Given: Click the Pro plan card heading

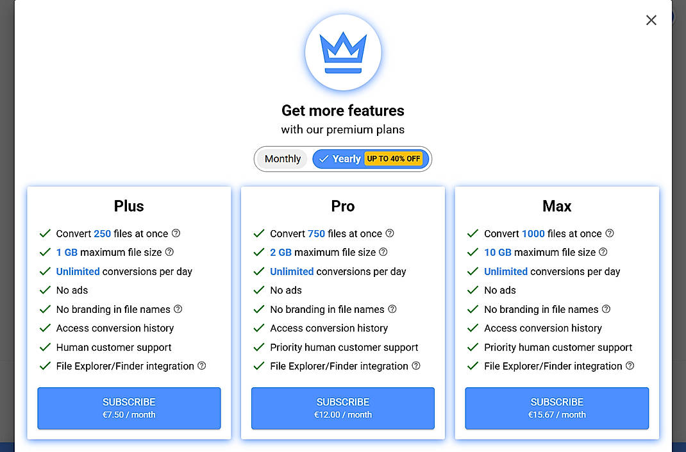Looking at the screenshot, I should point(342,206).
